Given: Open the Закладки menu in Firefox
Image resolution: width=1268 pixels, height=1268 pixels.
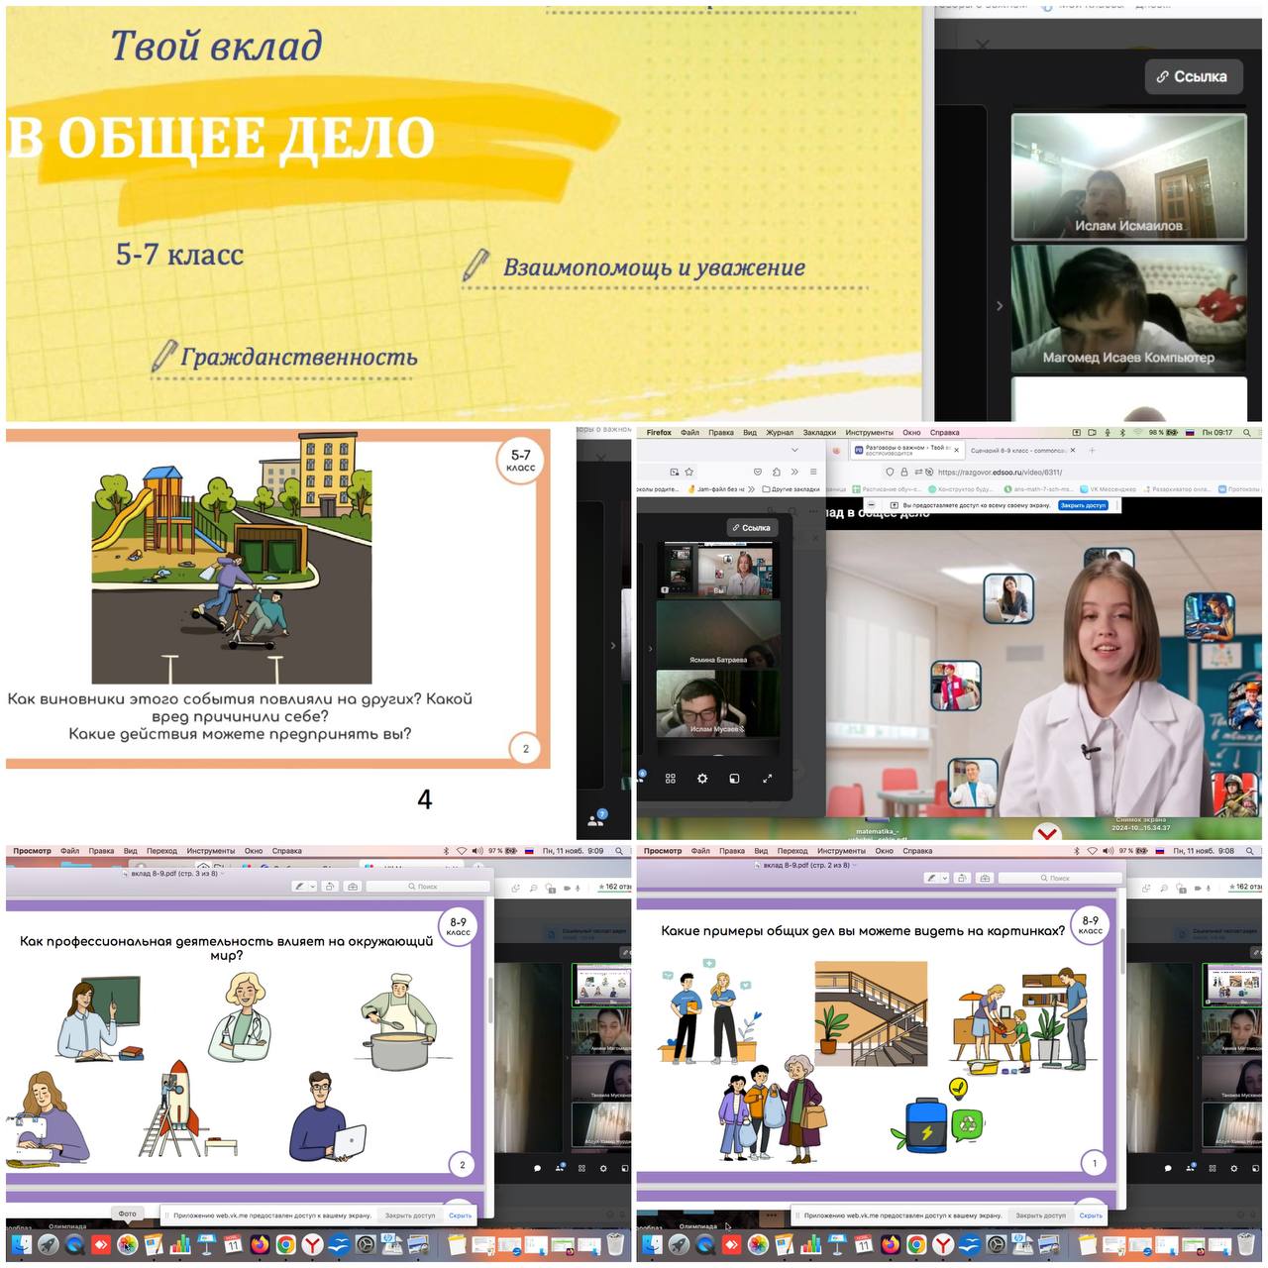Looking at the screenshot, I should tap(819, 433).
